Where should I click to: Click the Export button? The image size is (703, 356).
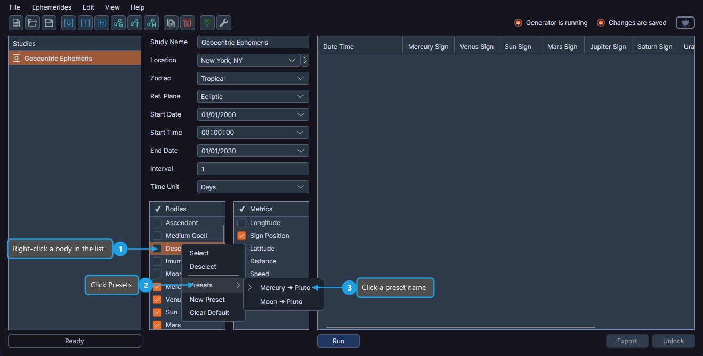point(627,341)
